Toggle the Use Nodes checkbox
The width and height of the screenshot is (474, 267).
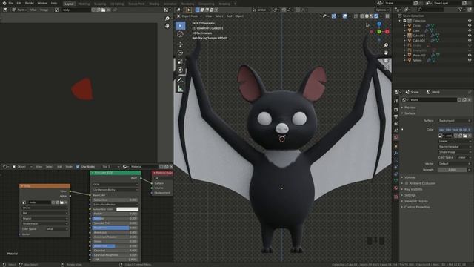(78, 166)
